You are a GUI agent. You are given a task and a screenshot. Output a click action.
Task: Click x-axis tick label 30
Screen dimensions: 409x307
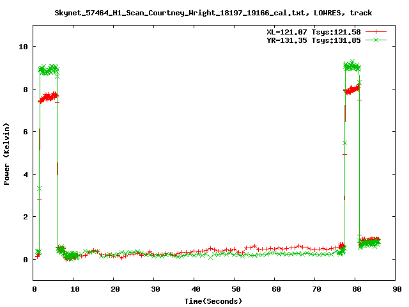pos(155,289)
